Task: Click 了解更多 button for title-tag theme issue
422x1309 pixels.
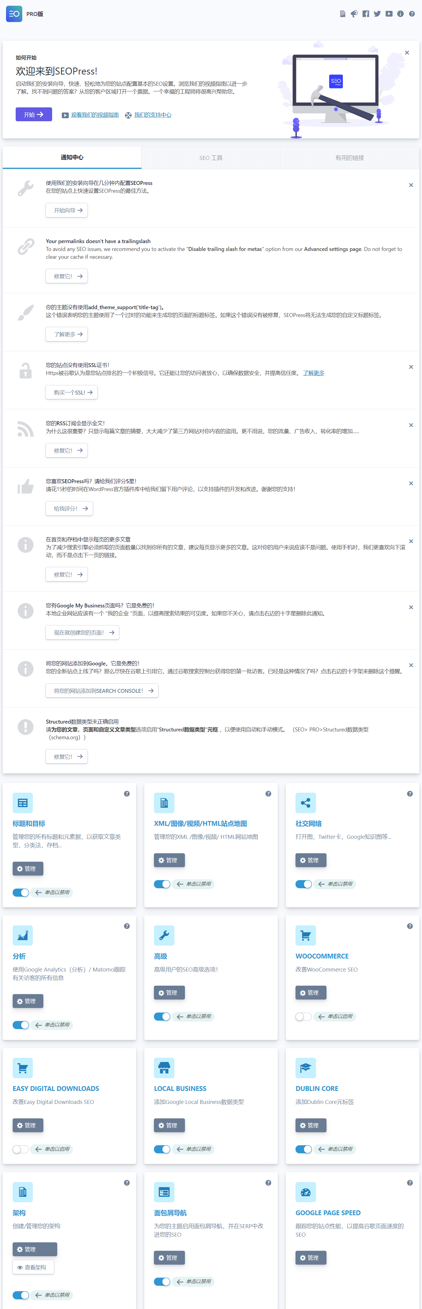Action: pyautogui.click(x=67, y=334)
